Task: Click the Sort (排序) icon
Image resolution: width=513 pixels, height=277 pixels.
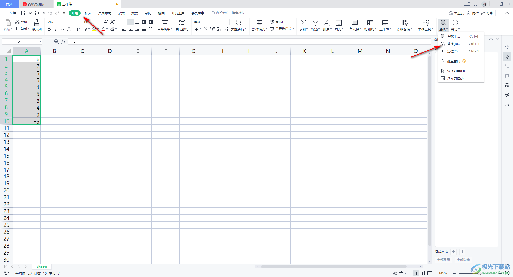Action: point(327,23)
